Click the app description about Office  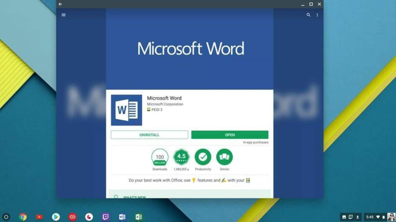tap(189, 180)
